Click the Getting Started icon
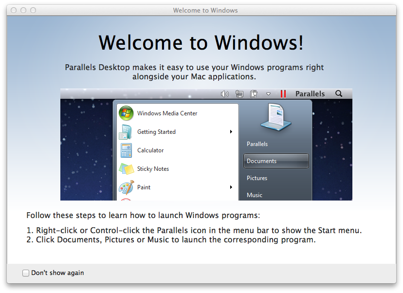Image resolution: width=403 pixels, height=293 pixels. [126, 132]
